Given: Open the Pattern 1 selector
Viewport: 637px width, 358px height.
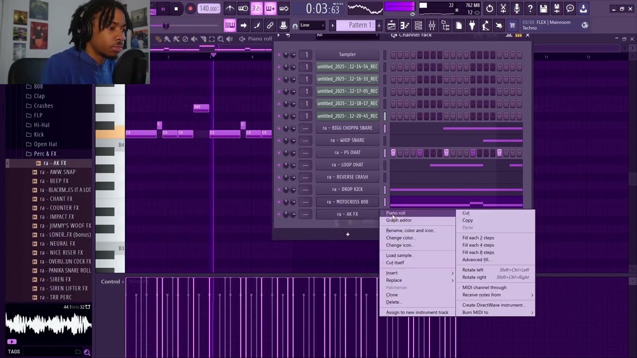Looking at the screenshot, I should click(x=357, y=25).
